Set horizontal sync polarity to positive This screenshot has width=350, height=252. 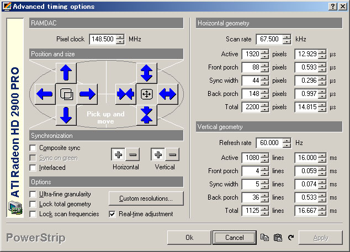click(x=118, y=154)
